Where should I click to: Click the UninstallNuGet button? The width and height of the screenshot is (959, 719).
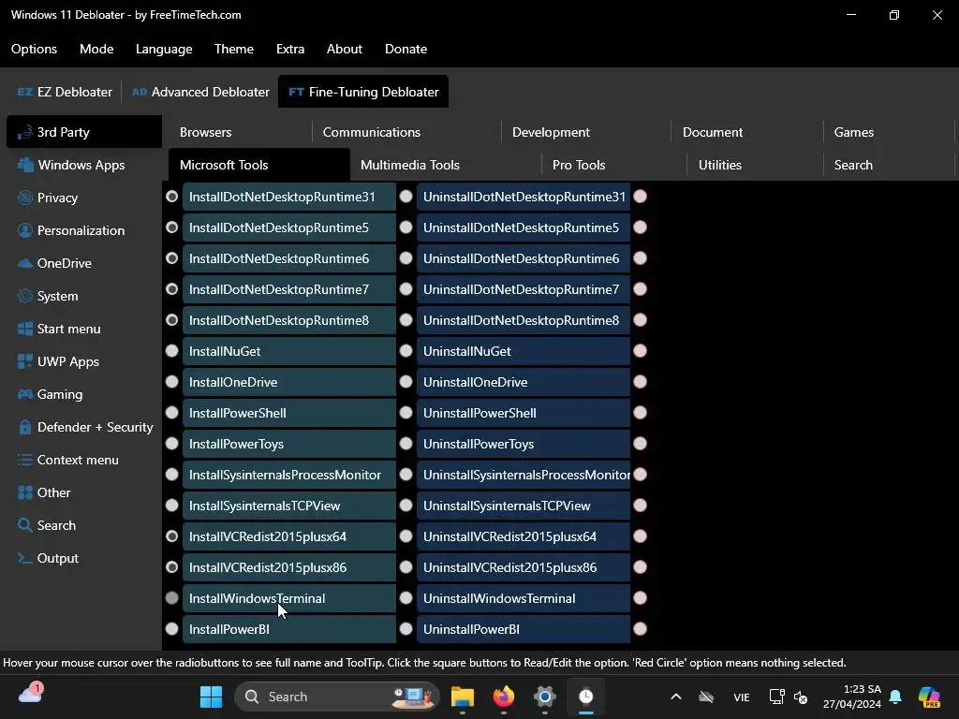(524, 351)
